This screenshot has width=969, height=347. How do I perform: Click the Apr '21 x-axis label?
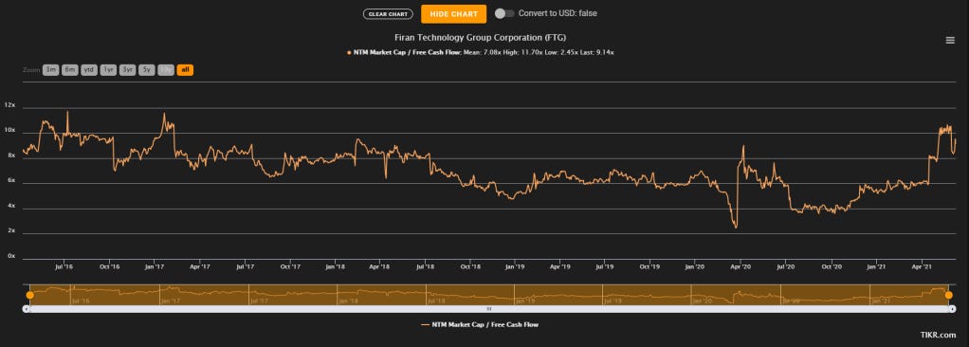click(922, 266)
